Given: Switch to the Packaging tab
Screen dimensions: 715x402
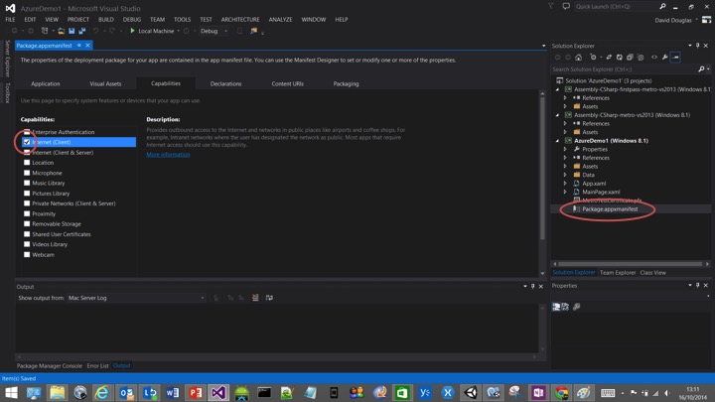Looking at the screenshot, I should (347, 83).
